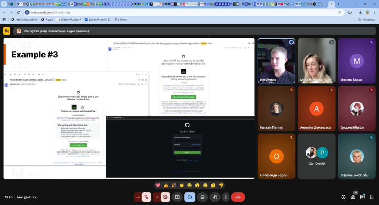Toggle closed captions
The image size is (379, 205).
(202, 197)
